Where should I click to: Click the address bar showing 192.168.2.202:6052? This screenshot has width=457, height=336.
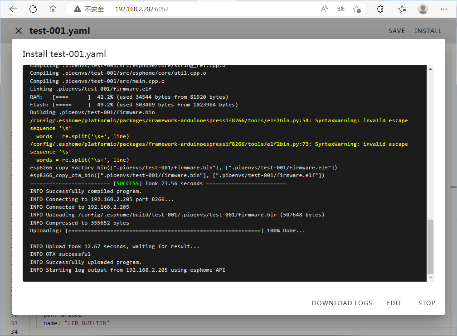pyautogui.click(x=204, y=9)
